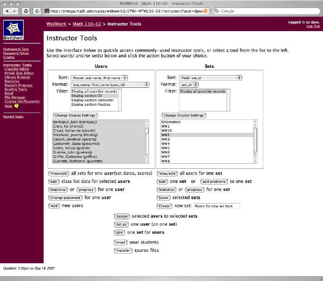Open Password/Email in the sidebar
323x281 pixels.
tap(16, 53)
